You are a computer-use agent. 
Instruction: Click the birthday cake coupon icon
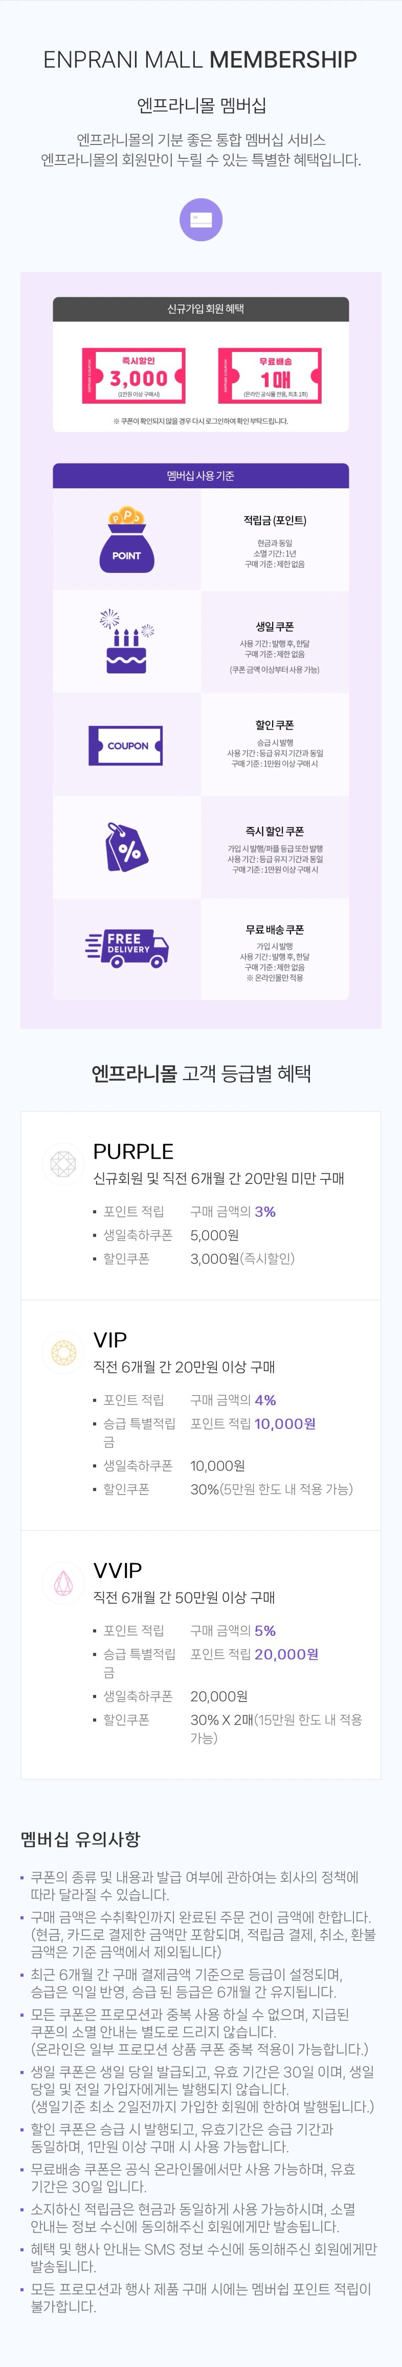127,641
